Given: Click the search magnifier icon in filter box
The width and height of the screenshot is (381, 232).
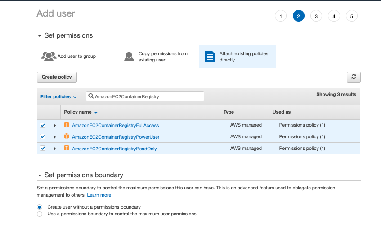Looking at the screenshot, I should 91,96.
